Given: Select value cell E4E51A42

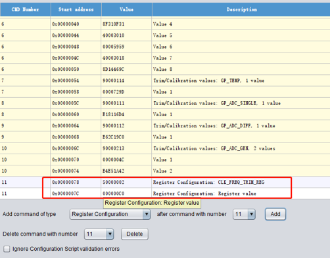Looking at the screenshot, I should (126, 171).
